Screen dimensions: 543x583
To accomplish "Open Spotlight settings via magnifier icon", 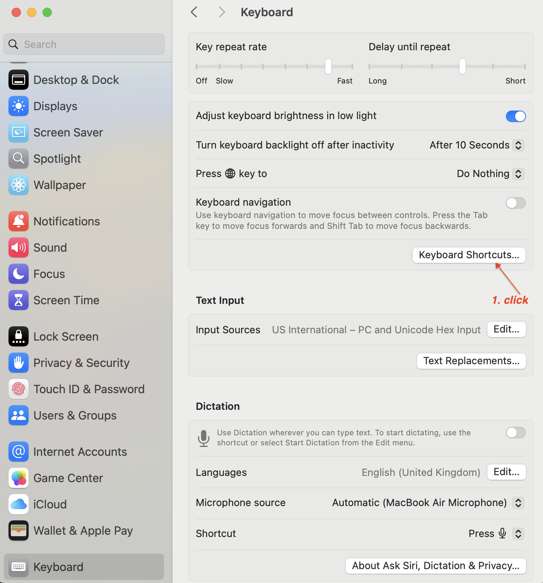I will [19, 159].
